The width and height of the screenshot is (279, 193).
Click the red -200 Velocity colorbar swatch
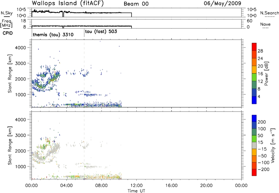pyautogui.click(x=254, y=172)
